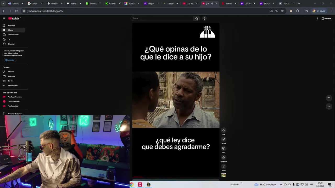Start voice search with microphone icon
The image size is (335, 188).
pyautogui.click(x=204, y=18)
